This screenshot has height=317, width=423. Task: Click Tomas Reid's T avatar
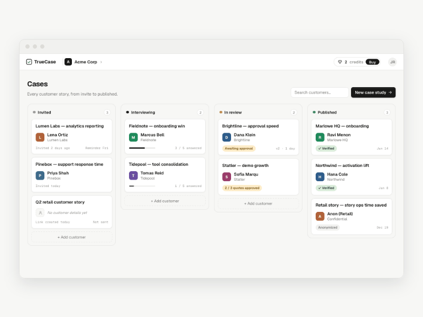click(133, 175)
